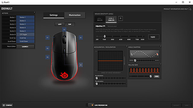Viewport: 193px width, 108px height.
Task: Click the Save button
Action: [x=186, y=105]
